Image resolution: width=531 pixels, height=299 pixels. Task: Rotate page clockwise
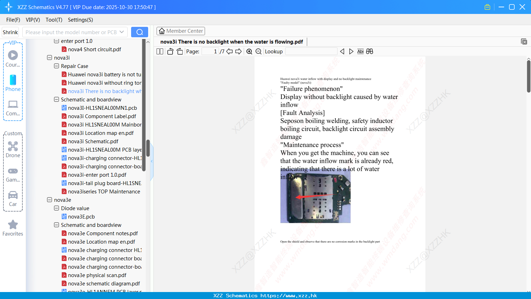[x=180, y=52]
